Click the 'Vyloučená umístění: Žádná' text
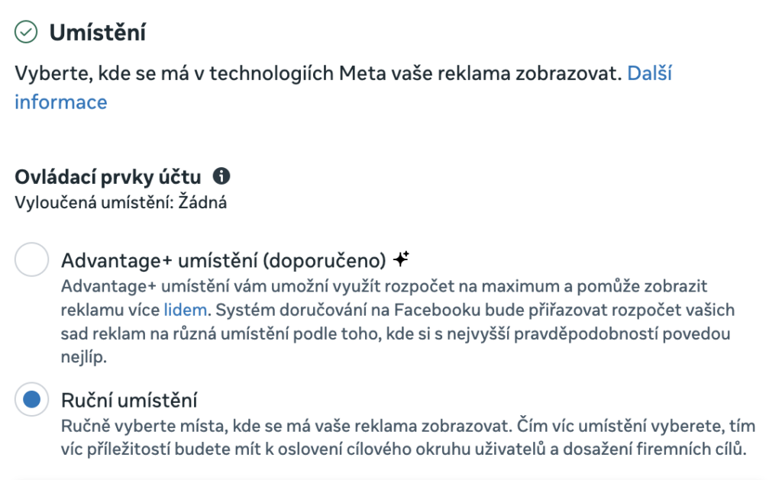 pyautogui.click(x=121, y=203)
